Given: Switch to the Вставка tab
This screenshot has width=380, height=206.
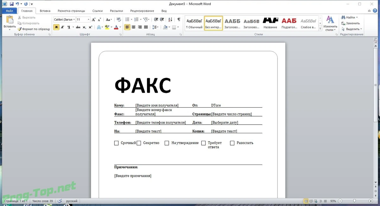Looking at the screenshot, I should tap(45, 11).
